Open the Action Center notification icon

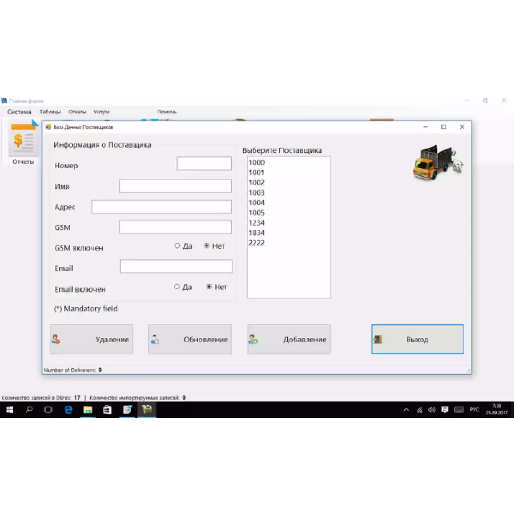(445, 410)
